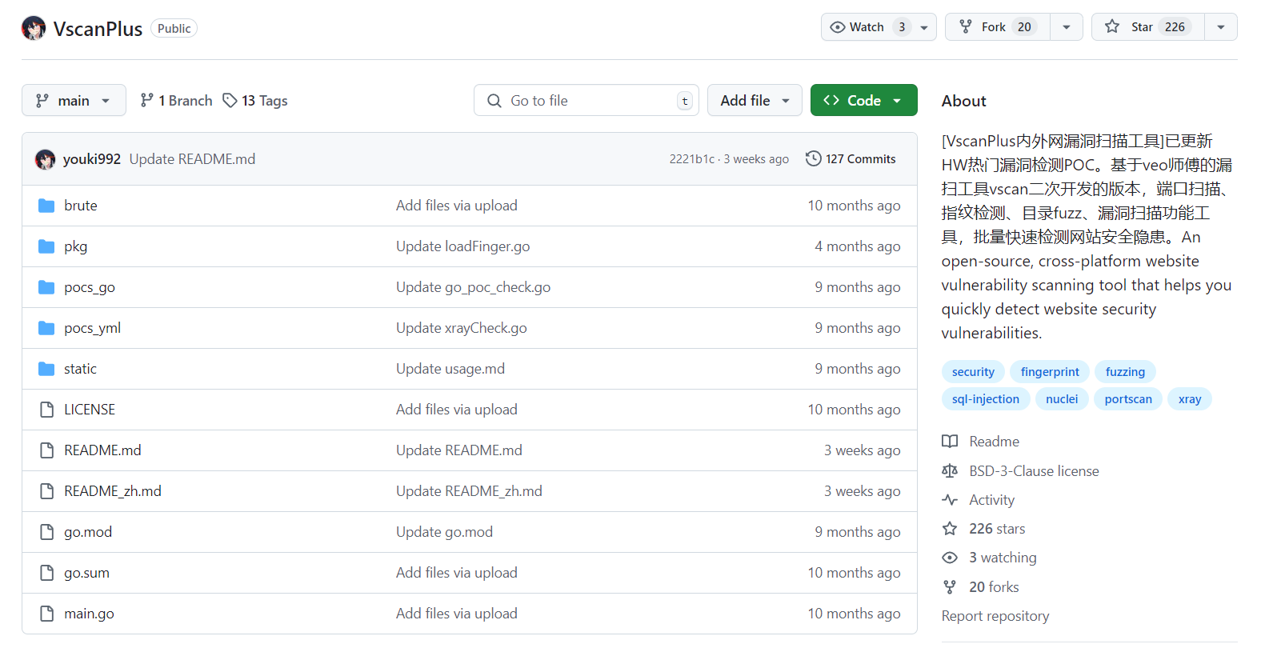The width and height of the screenshot is (1273, 648).
Task: Click the tag icon beside 13 Tags
Action: (x=230, y=100)
